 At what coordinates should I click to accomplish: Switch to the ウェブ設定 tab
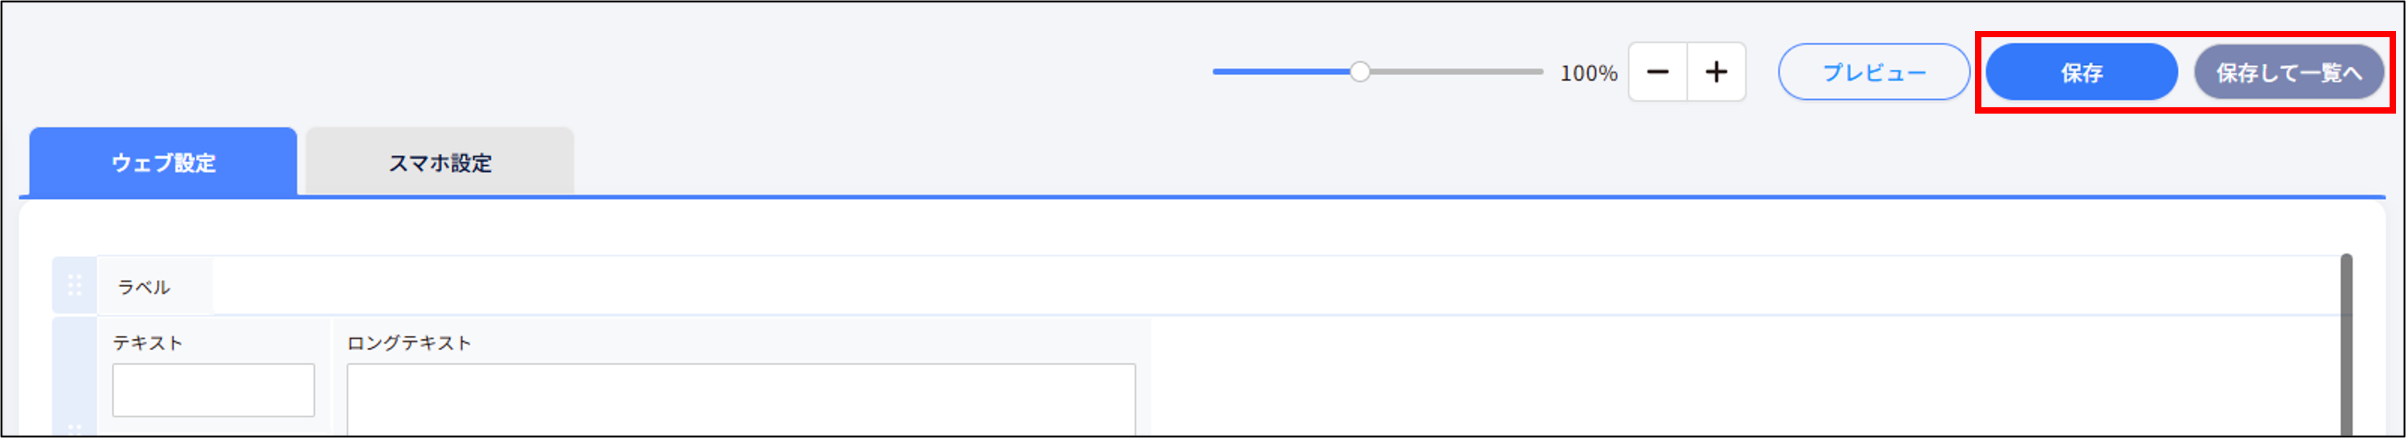pos(164,162)
